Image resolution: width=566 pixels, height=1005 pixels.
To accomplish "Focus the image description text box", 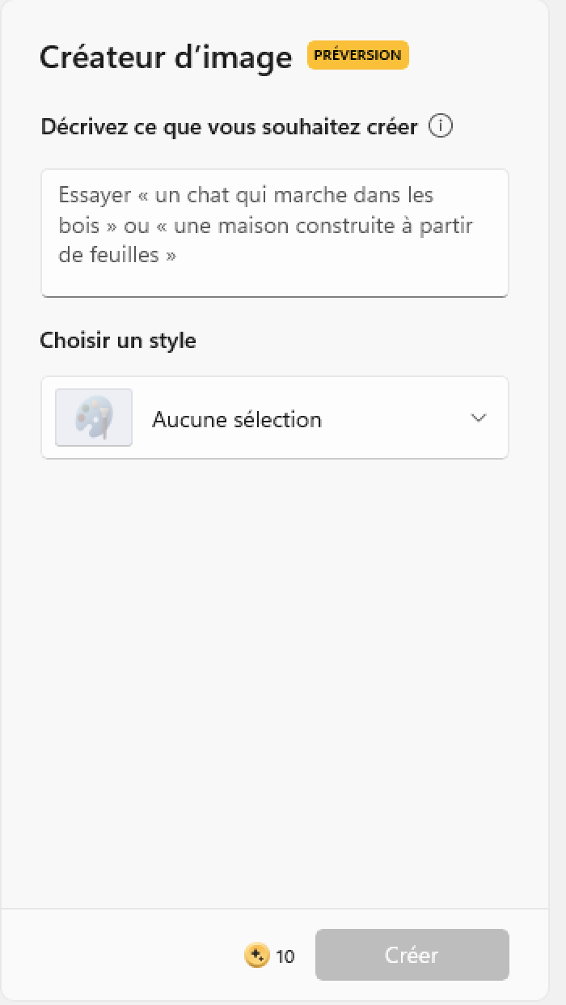I will point(275,233).
